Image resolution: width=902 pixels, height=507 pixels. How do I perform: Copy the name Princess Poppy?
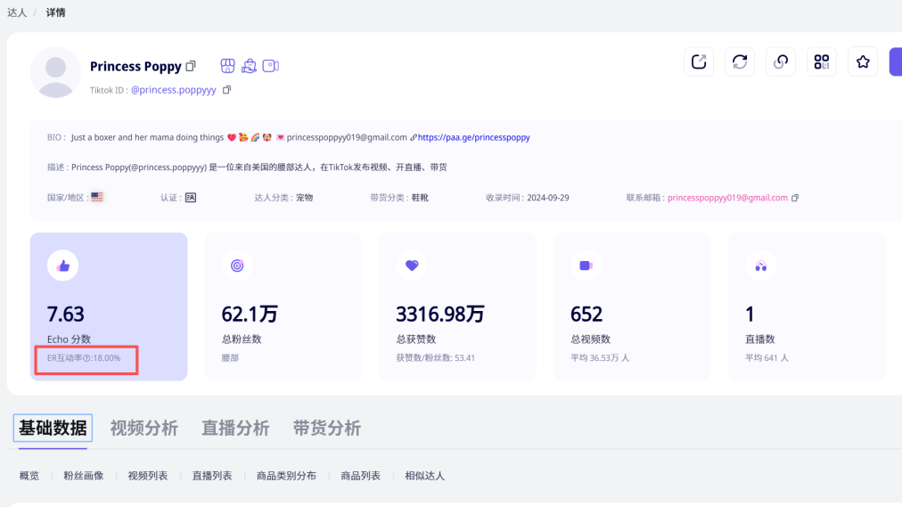(x=191, y=67)
